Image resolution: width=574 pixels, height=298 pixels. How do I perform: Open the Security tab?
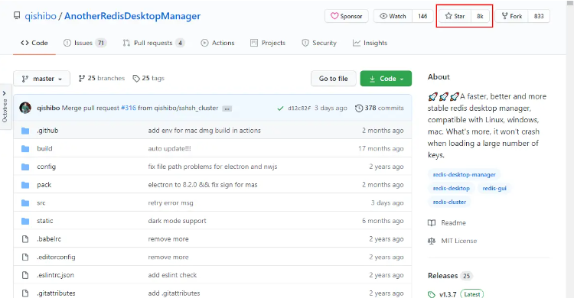pos(319,43)
